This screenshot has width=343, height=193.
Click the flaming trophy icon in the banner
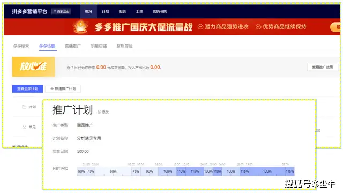pos(81,27)
